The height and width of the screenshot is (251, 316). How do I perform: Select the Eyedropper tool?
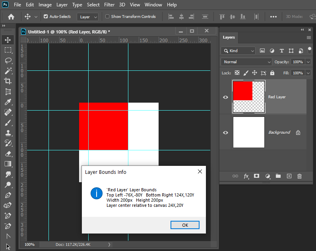click(x=8, y=102)
